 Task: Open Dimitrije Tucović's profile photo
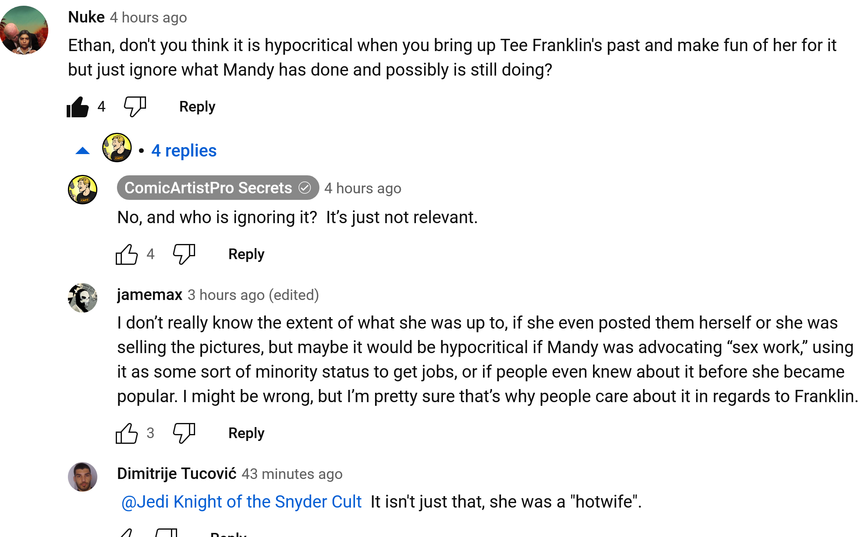83,477
